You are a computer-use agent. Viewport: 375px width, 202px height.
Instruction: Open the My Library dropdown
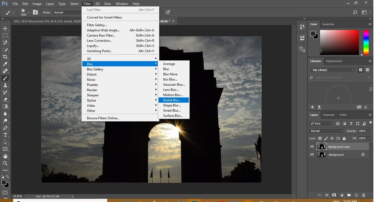(333, 70)
